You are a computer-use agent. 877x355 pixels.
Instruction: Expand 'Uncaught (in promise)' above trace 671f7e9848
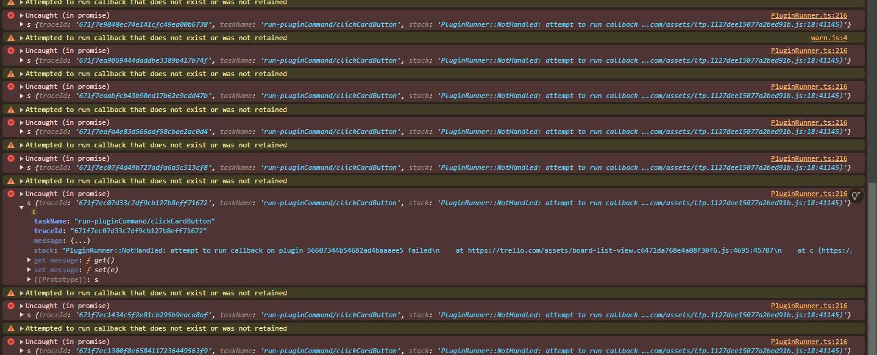click(22, 15)
